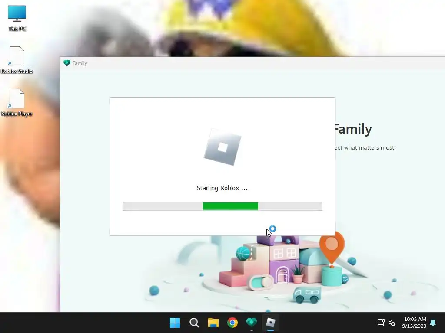Open the notification bell
The width and height of the screenshot is (445, 333).
click(x=433, y=323)
